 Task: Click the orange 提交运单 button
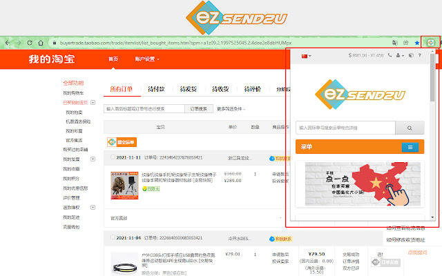pyautogui.click(x=122, y=142)
